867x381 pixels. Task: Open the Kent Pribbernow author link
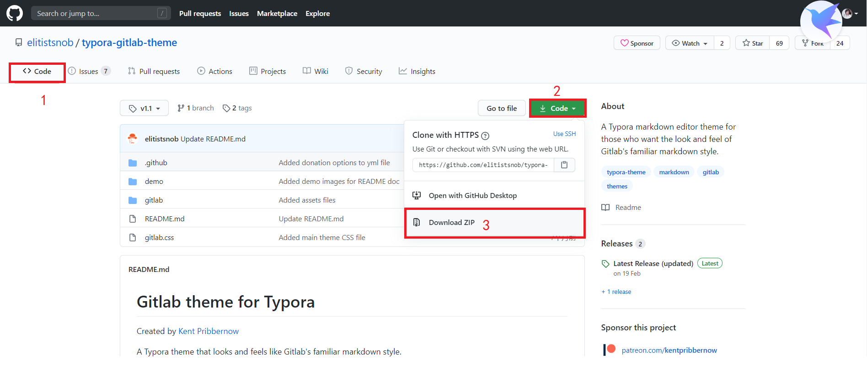(x=209, y=331)
